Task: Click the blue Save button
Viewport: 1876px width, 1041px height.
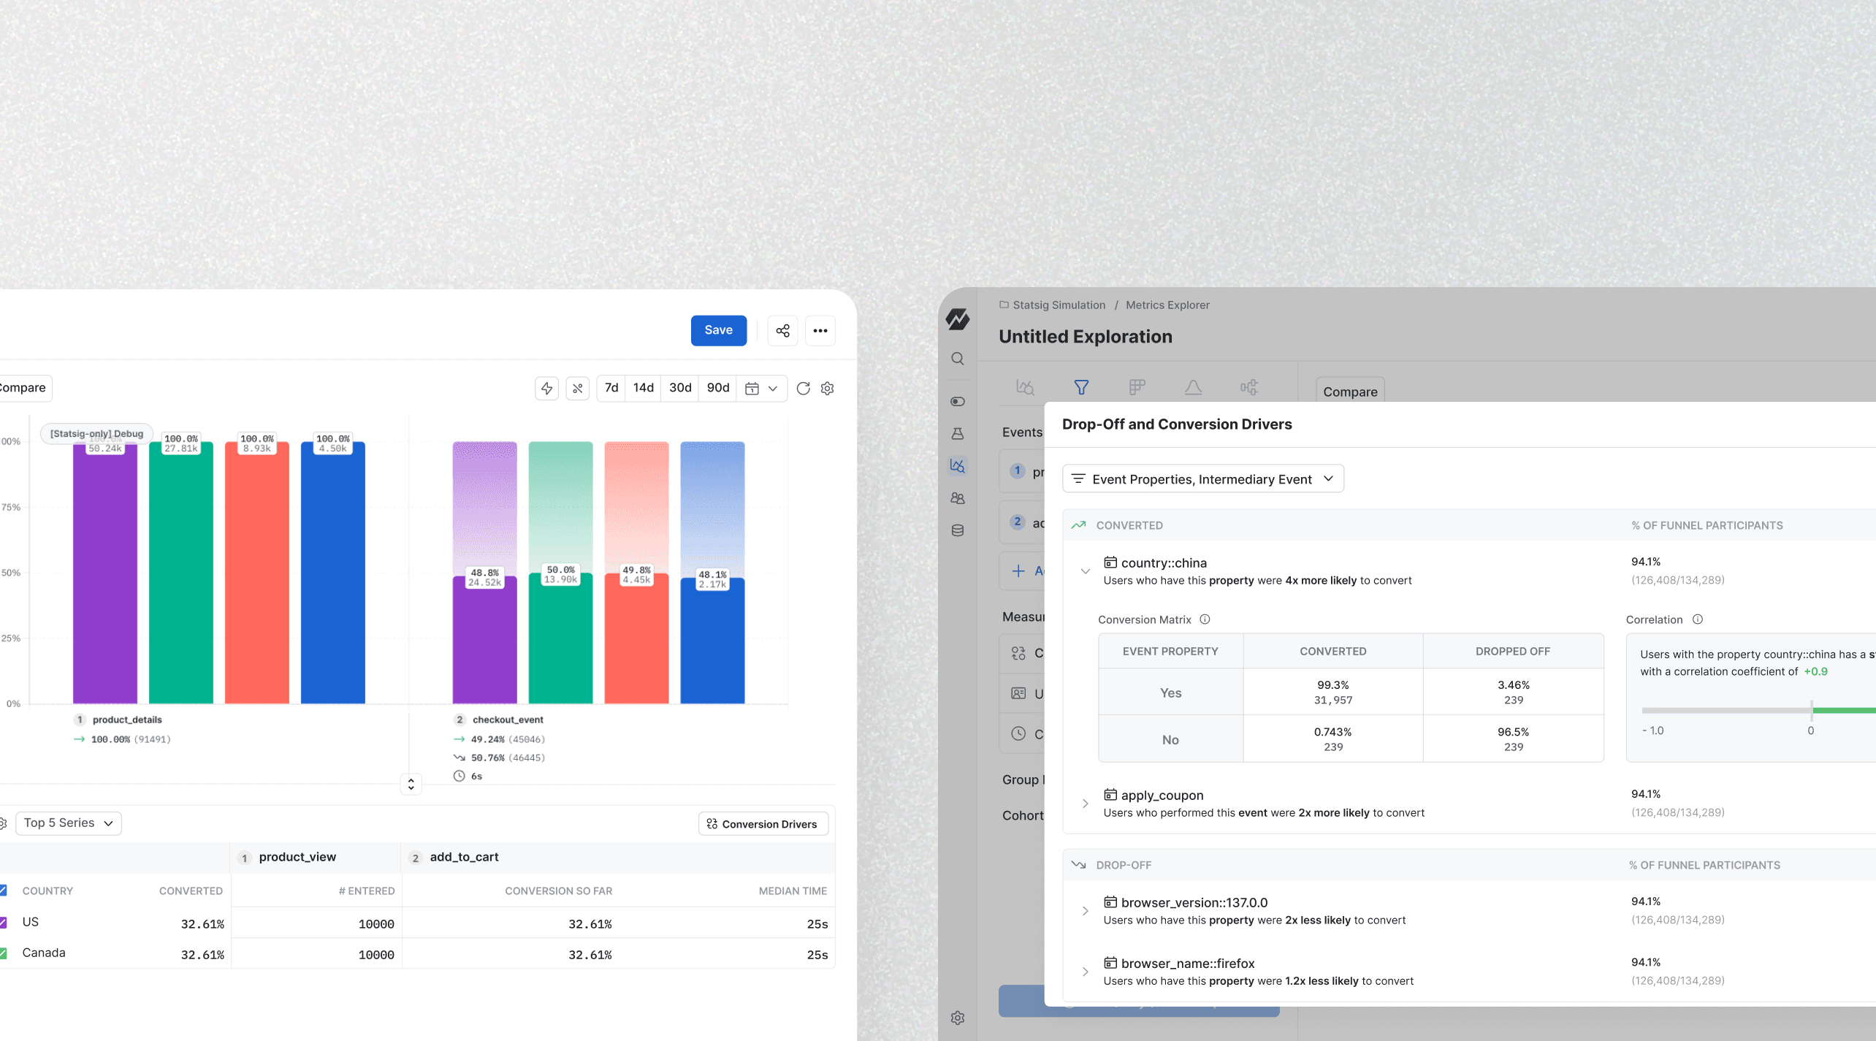Action: [718, 330]
